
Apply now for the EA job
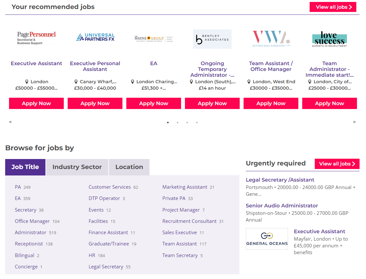click(x=154, y=104)
